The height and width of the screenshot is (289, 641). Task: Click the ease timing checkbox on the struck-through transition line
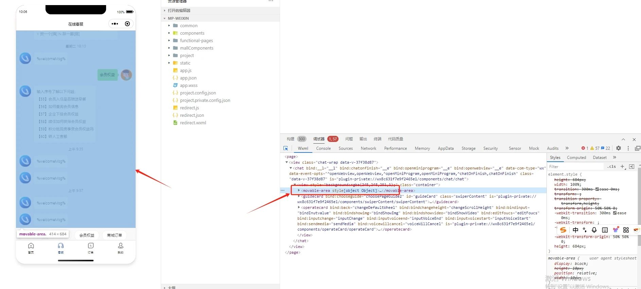pyautogui.click(x=597, y=189)
